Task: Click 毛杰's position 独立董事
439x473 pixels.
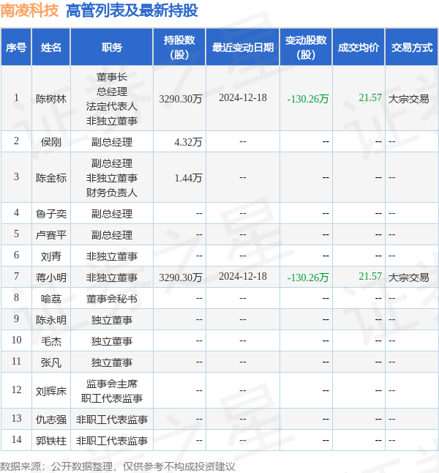Action: click(111, 341)
